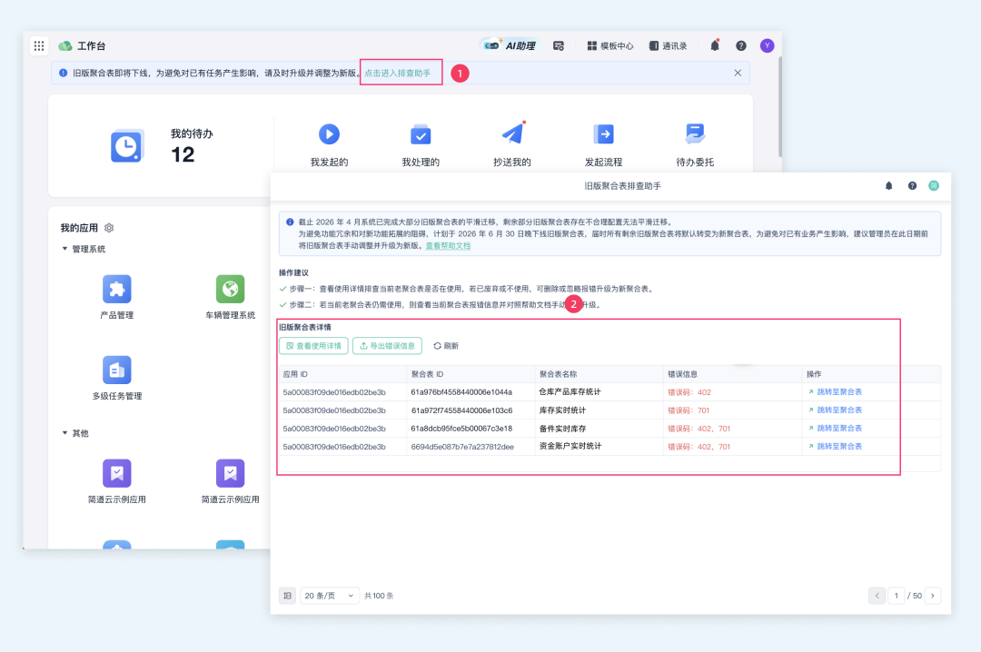The image size is (981, 652).
Task: Open 抄送我的 paper plane icon
Action: (x=512, y=133)
